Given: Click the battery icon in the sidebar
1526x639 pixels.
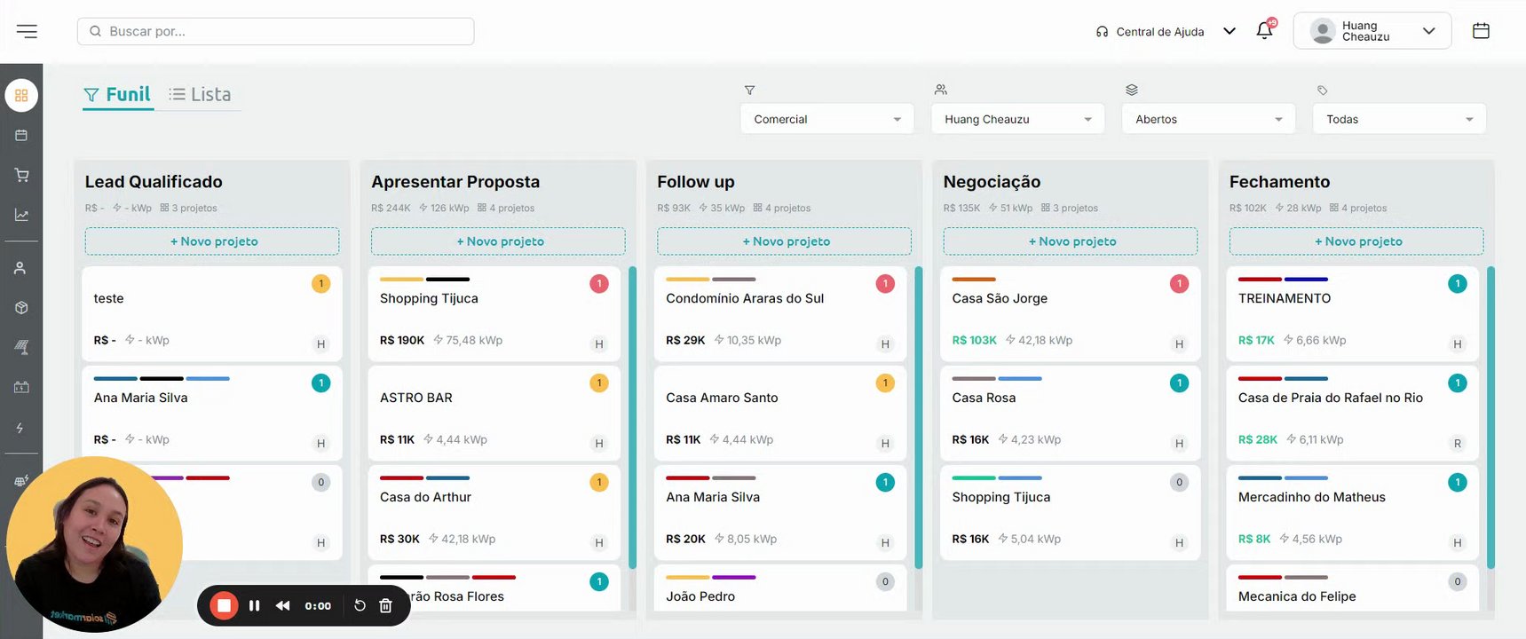Looking at the screenshot, I should pyautogui.click(x=21, y=387).
